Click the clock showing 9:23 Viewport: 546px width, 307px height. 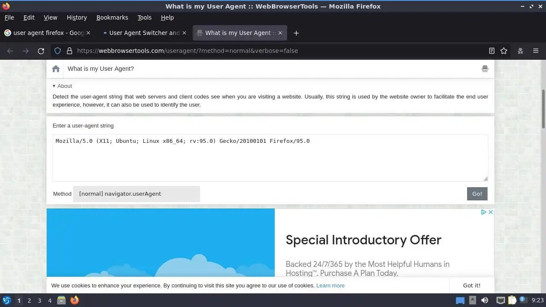537,300
